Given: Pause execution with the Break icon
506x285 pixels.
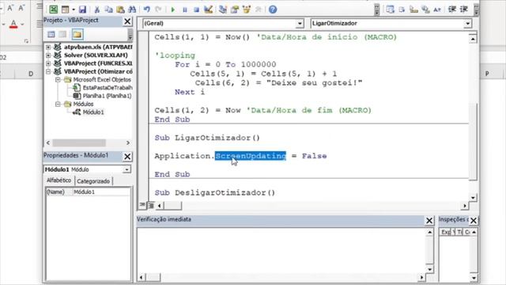Looking at the screenshot, I should (184, 9).
